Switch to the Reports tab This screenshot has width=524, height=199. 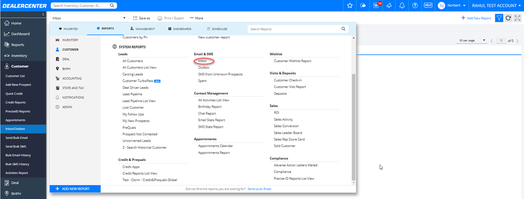click(105, 29)
